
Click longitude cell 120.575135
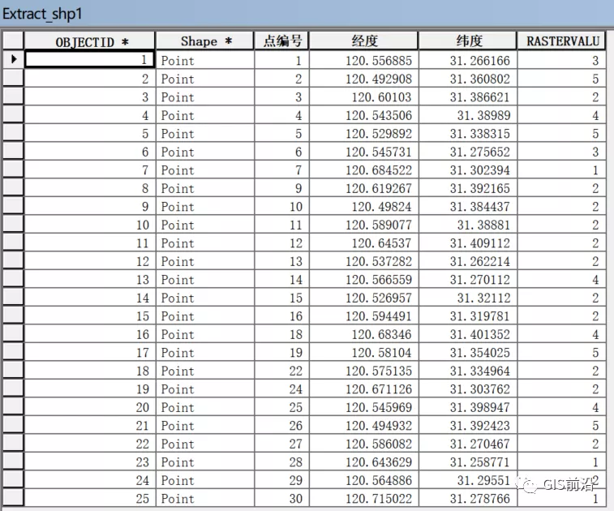(x=364, y=371)
